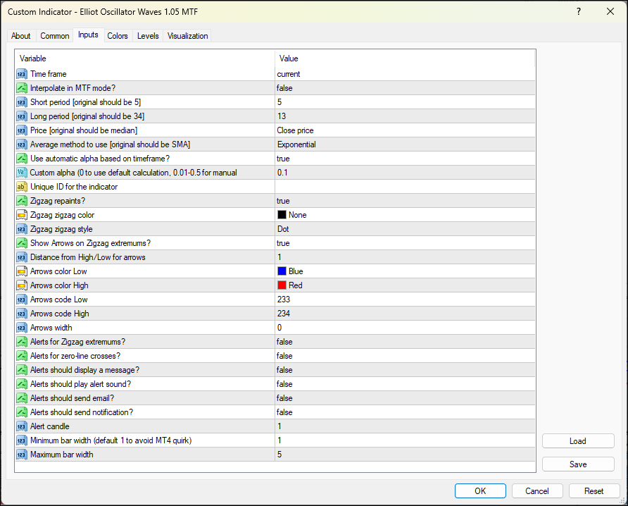The height and width of the screenshot is (506, 628).
Task: Click the Alert candle integer icon
Action: (x=22, y=426)
